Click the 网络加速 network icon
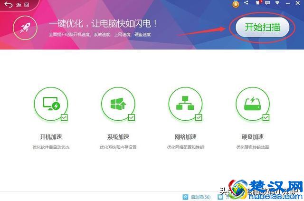The width and height of the screenshot is (304, 201). (185, 104)
